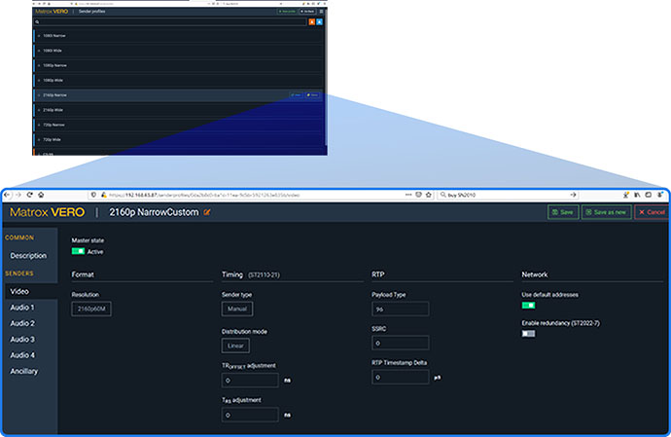
Task: Toggle Enable redundancy (ST2022-7) switch
Action: 528,334
